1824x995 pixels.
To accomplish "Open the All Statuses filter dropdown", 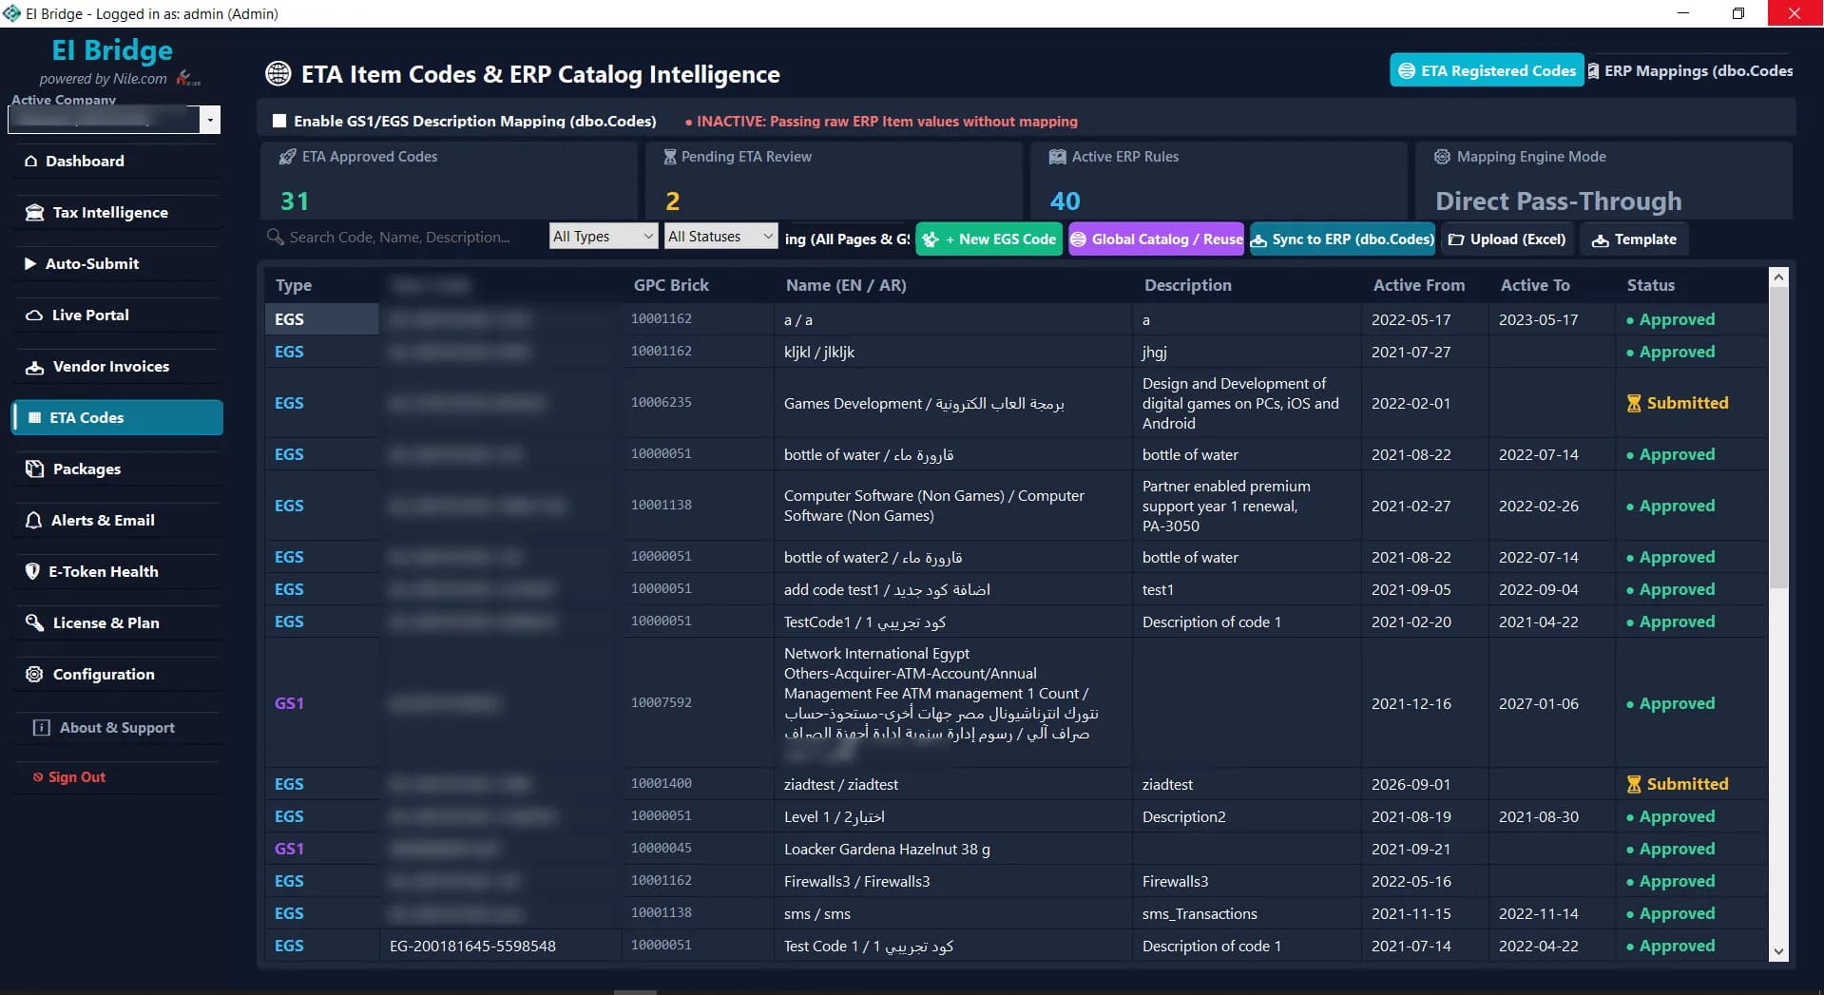I will (721, 237).
